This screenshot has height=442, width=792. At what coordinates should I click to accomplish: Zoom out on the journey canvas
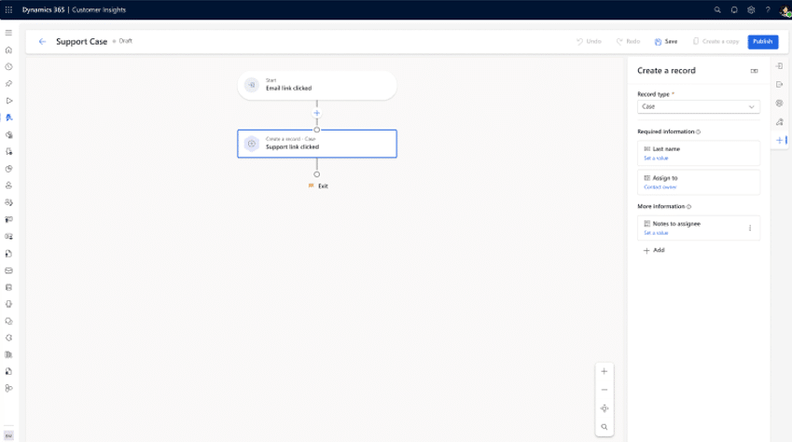604,390
